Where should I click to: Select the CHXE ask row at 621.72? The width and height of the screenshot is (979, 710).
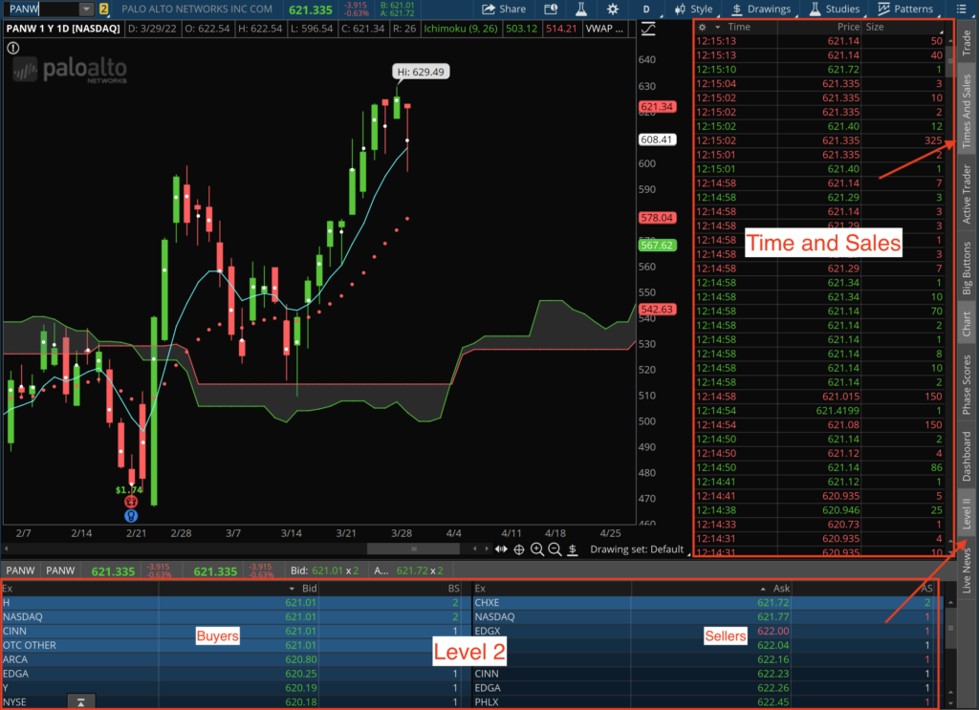tap(704, 603)
